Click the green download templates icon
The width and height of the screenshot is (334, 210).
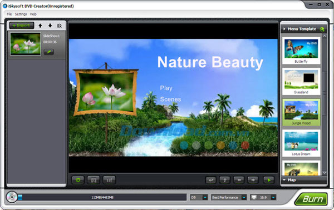point(322,29)
